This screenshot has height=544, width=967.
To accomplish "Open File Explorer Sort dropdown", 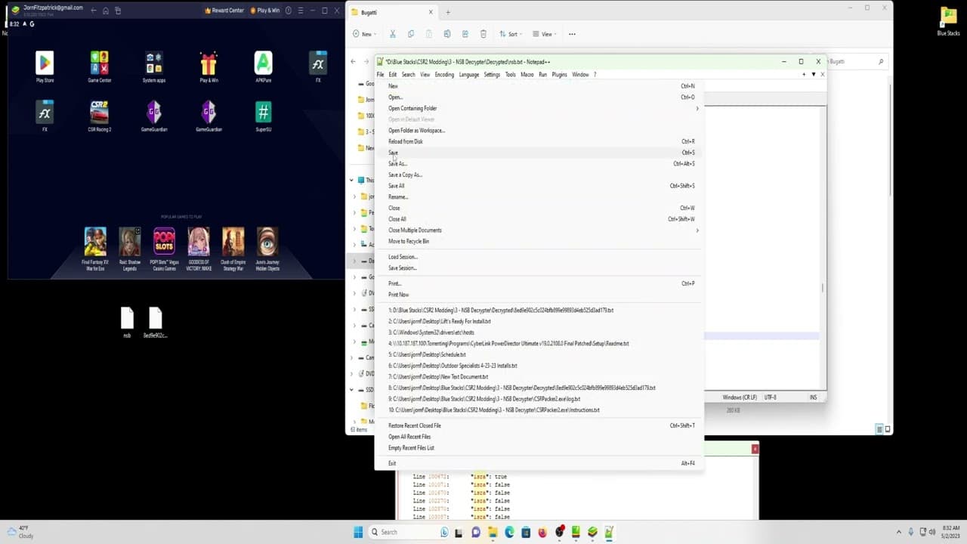I will tap(511, 34).
